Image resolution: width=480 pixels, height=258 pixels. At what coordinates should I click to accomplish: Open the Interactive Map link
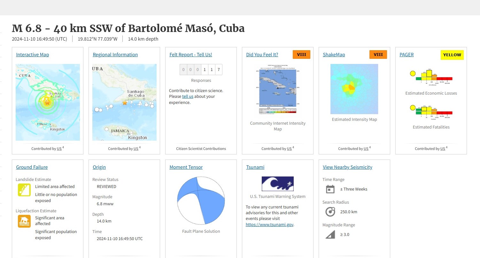pyautogui.click(x=33, y=55)
